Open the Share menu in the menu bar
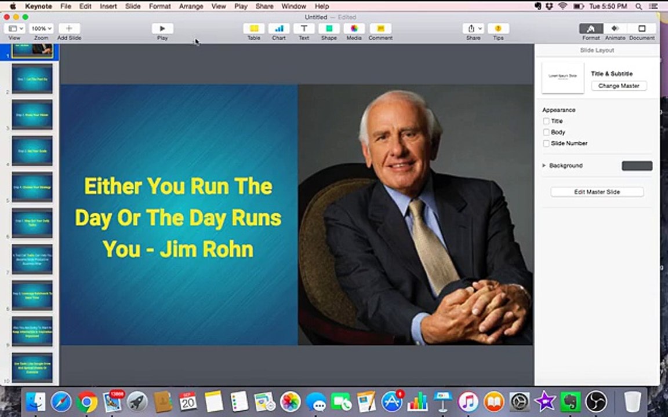 pos(264,6)
